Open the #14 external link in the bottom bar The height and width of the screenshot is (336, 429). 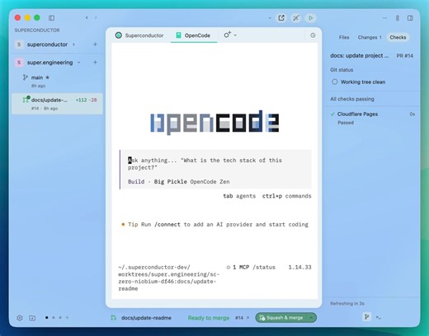pos(242,318)
